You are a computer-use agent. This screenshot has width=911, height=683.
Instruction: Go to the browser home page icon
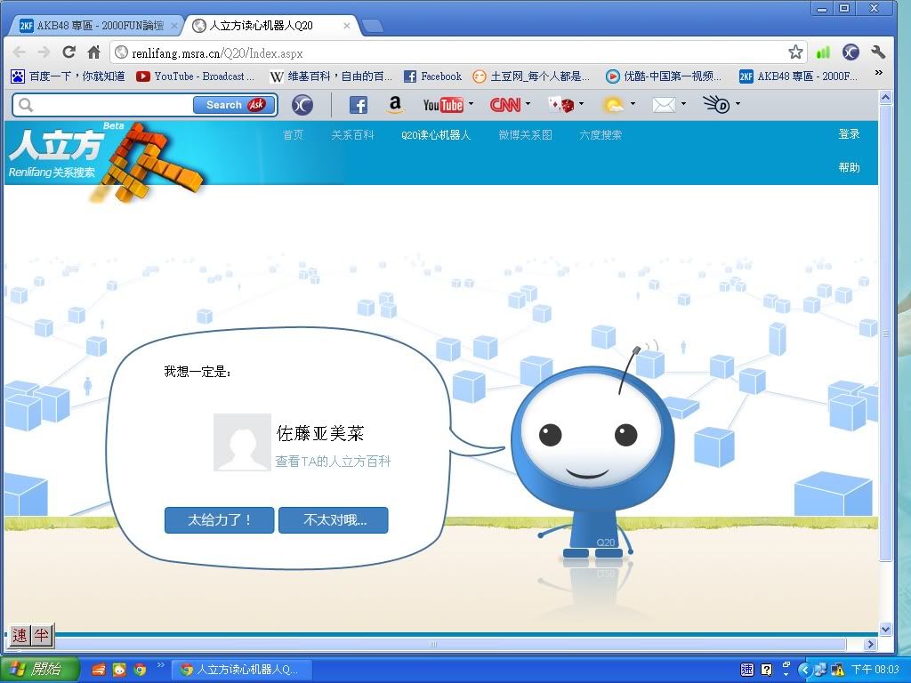[93, 52]
